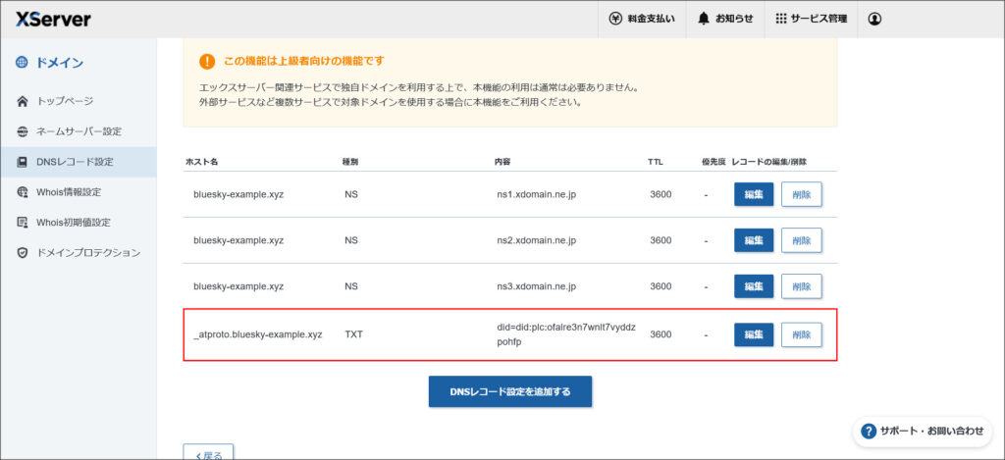
Task: Delete the _atproto TXT record
Action: [x=801, y=334]
